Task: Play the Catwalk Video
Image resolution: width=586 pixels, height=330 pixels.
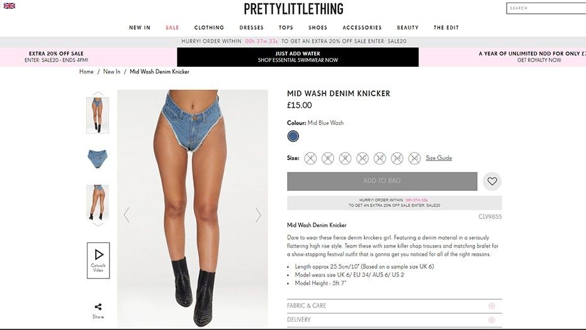Action: [98, 261]
